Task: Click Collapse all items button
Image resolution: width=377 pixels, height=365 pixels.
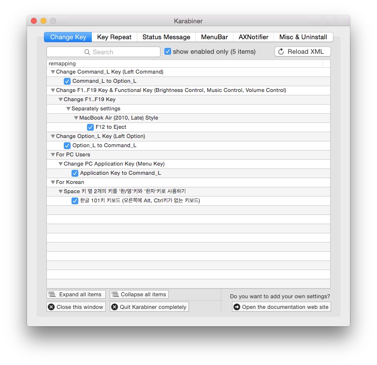Action: point(139,294)
